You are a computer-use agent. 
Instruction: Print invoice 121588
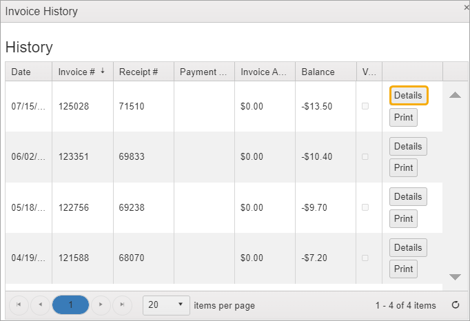(x=403, y=269)
